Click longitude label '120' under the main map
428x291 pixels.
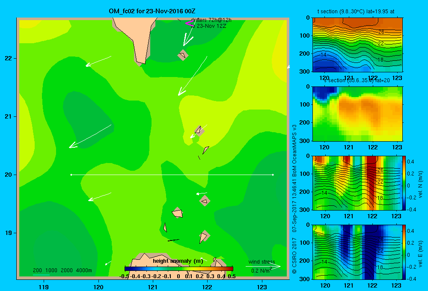pyautogui.click(x=98, y=287)
